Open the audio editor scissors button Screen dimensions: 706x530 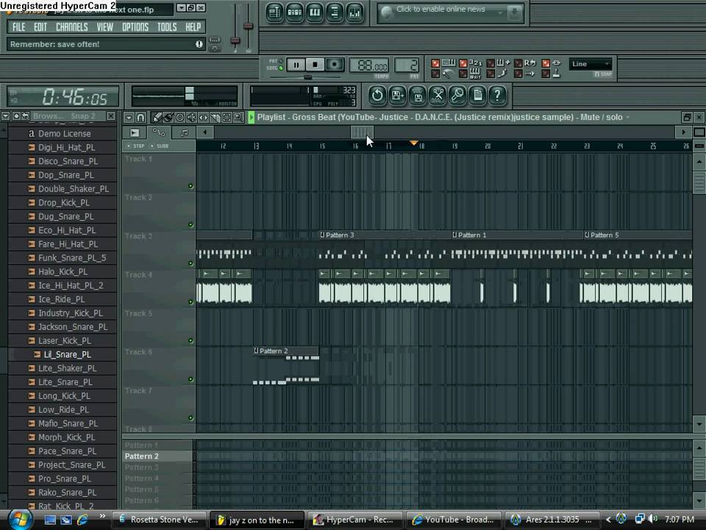[438, 95]
